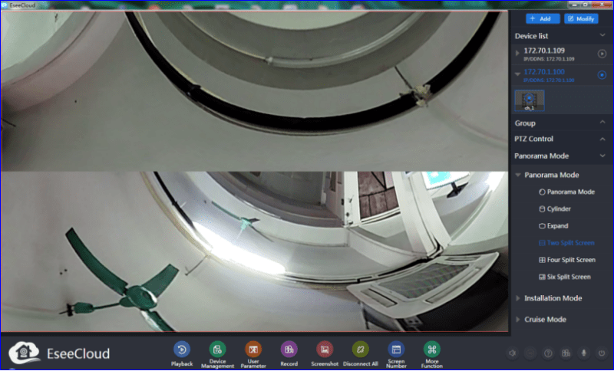Click the User Parameter icon
Viewport: 614px width, 371px height.
pos(253,350)
